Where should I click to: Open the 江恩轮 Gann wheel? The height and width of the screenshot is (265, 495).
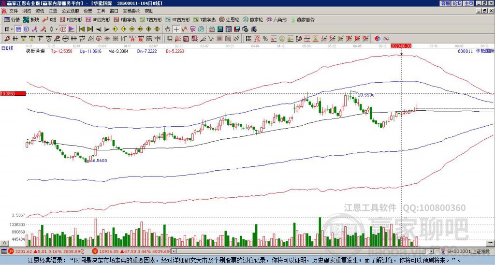click(230, 19)
